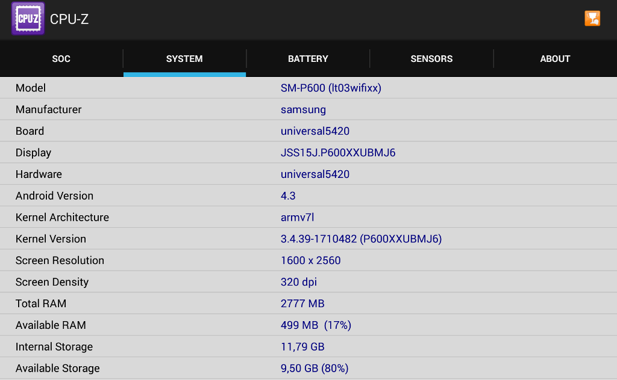Viewport: 617px width, 380px height.
Task: Select the Hardware row label
Action: (x=39, y=174)
